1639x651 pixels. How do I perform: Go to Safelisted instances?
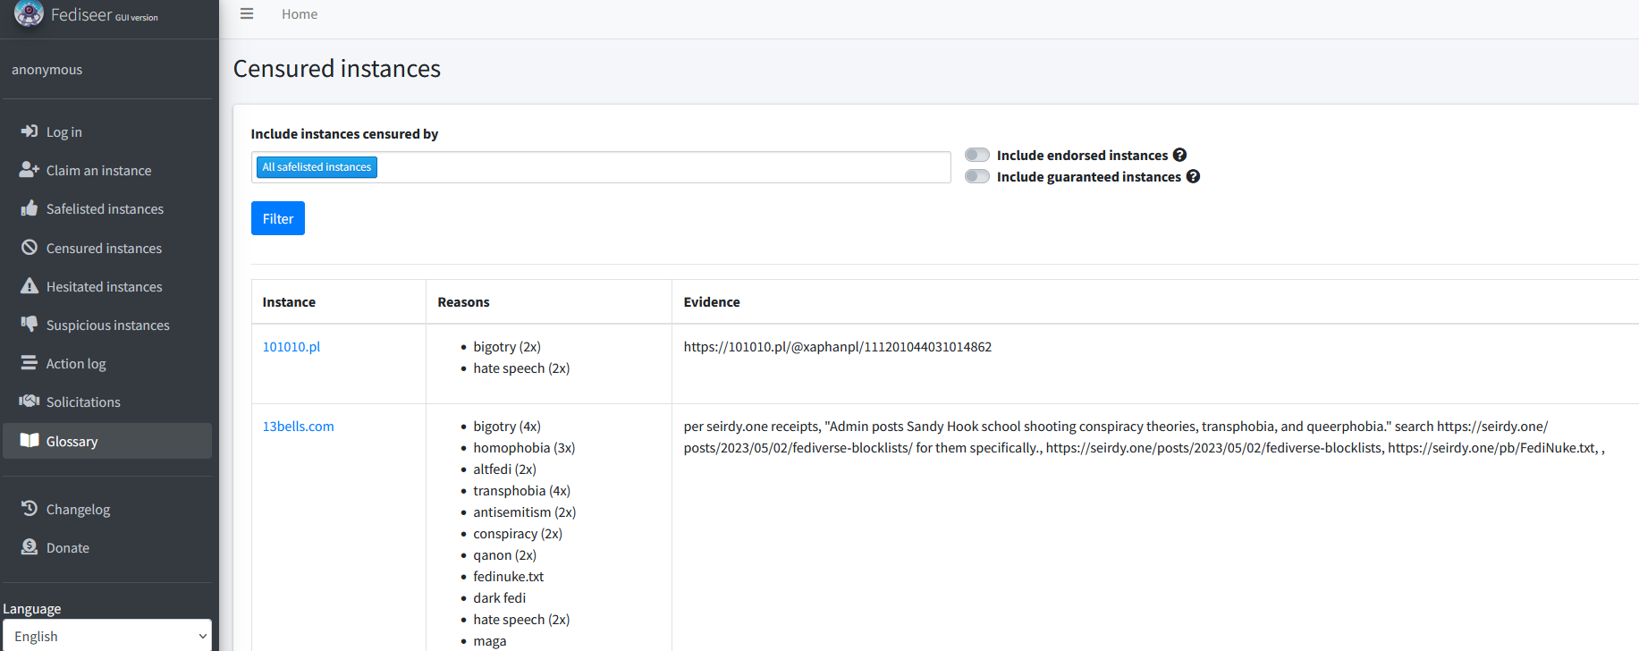click(107, 208)
